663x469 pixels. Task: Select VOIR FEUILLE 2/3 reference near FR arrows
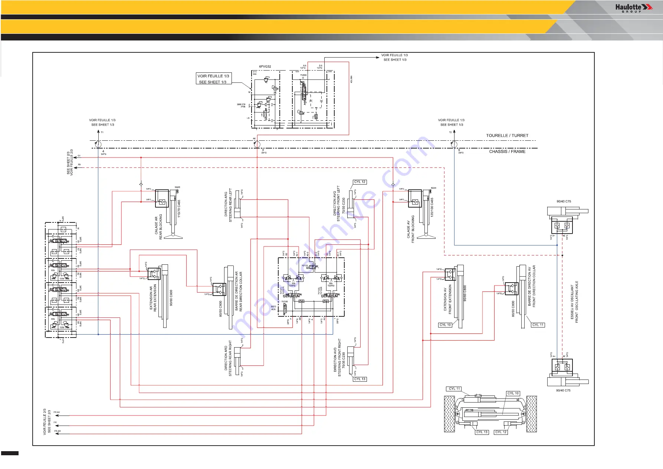(45, 421)
